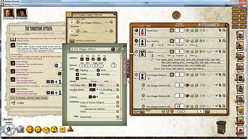Pick up the square d6 die
Screen dimensions: 248x139
pyautogui.click(x=62, y=130)
